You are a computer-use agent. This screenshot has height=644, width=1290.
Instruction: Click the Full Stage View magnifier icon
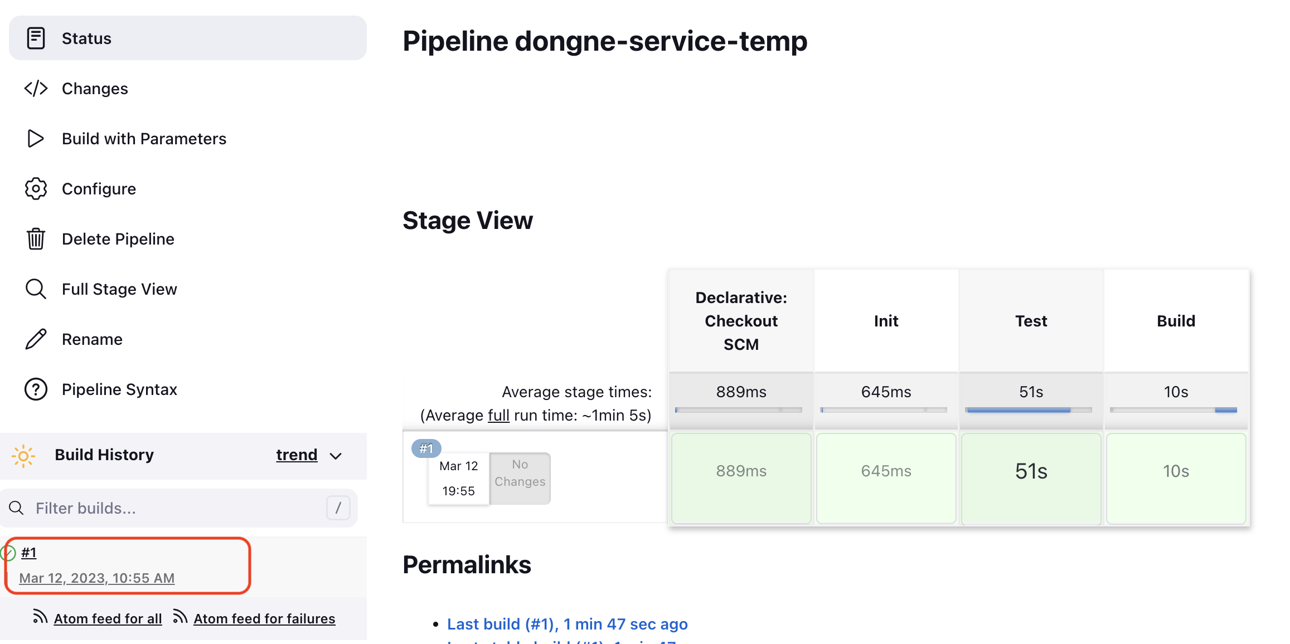click(x=36, y=289)
